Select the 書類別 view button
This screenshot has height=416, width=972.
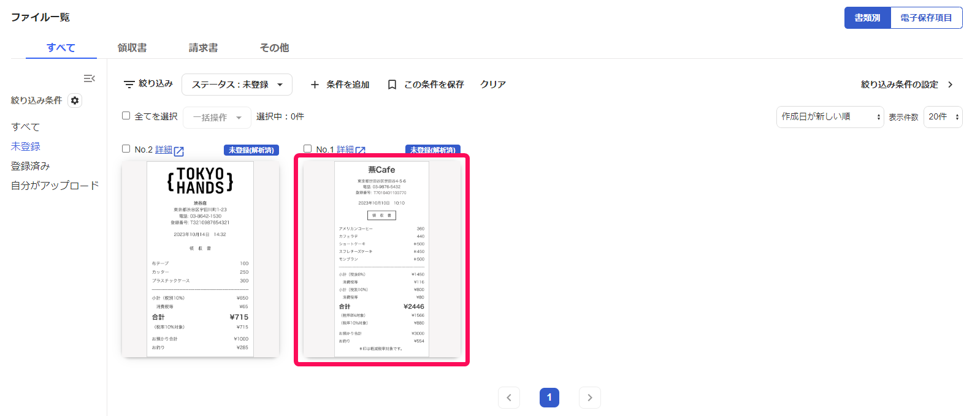coord(868,18)
